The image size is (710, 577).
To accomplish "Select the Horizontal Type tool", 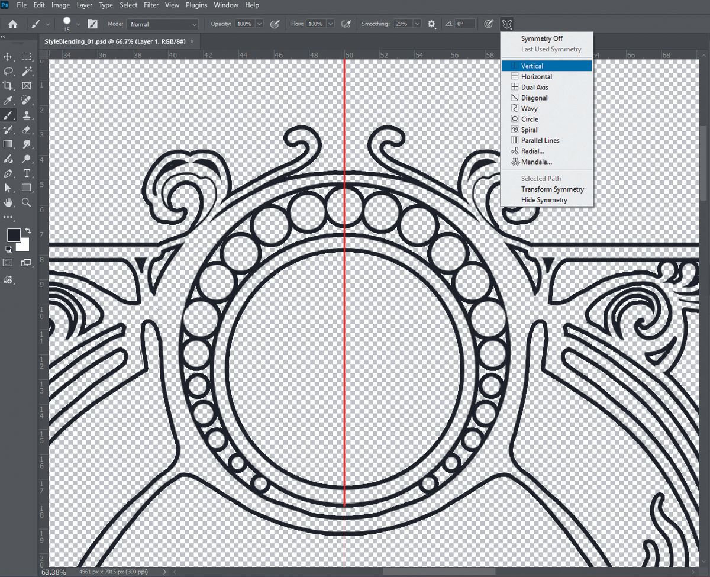I will pyautogui.click(x=27, y=173).
